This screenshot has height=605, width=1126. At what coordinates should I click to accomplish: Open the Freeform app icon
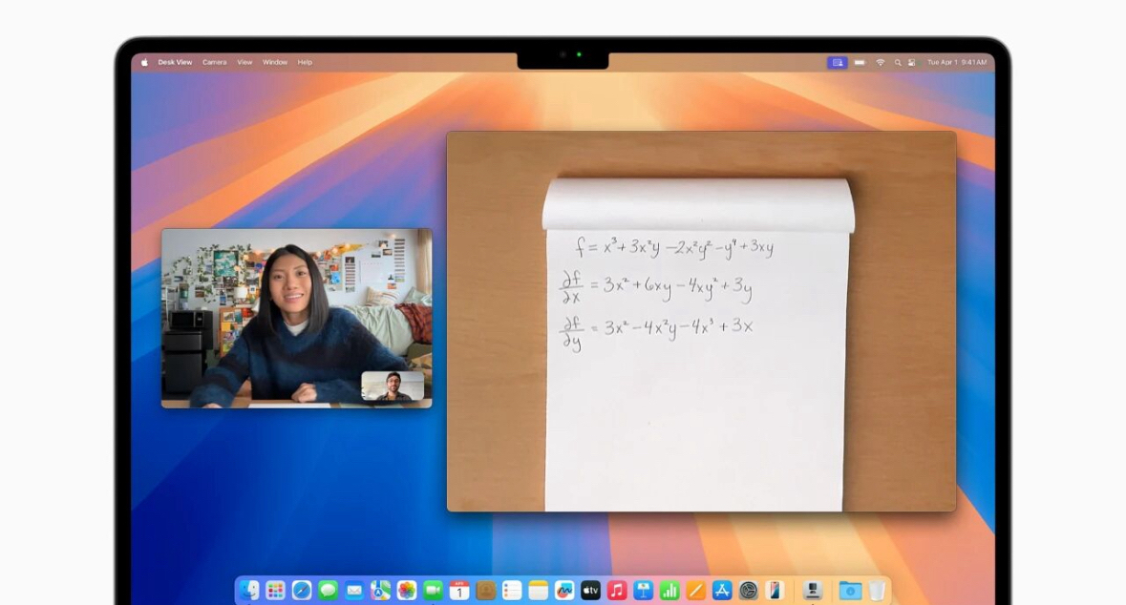(x=564, y=591)
